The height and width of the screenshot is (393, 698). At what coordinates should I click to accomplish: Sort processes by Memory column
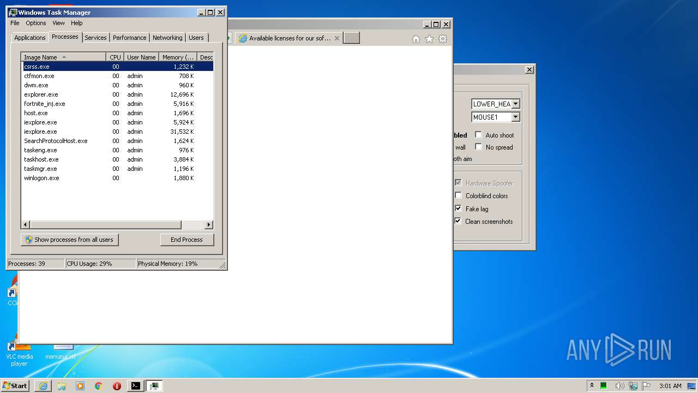click(178, 57)
